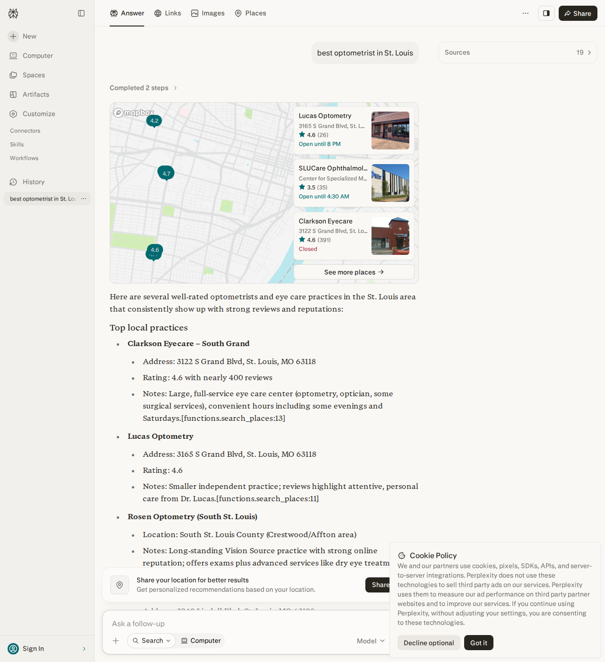The width and height of the screenshot is (605, 662).
Task: Toggle Computer mode in the follow-up box
Action: pyautogui.click(x=201, y=641)
